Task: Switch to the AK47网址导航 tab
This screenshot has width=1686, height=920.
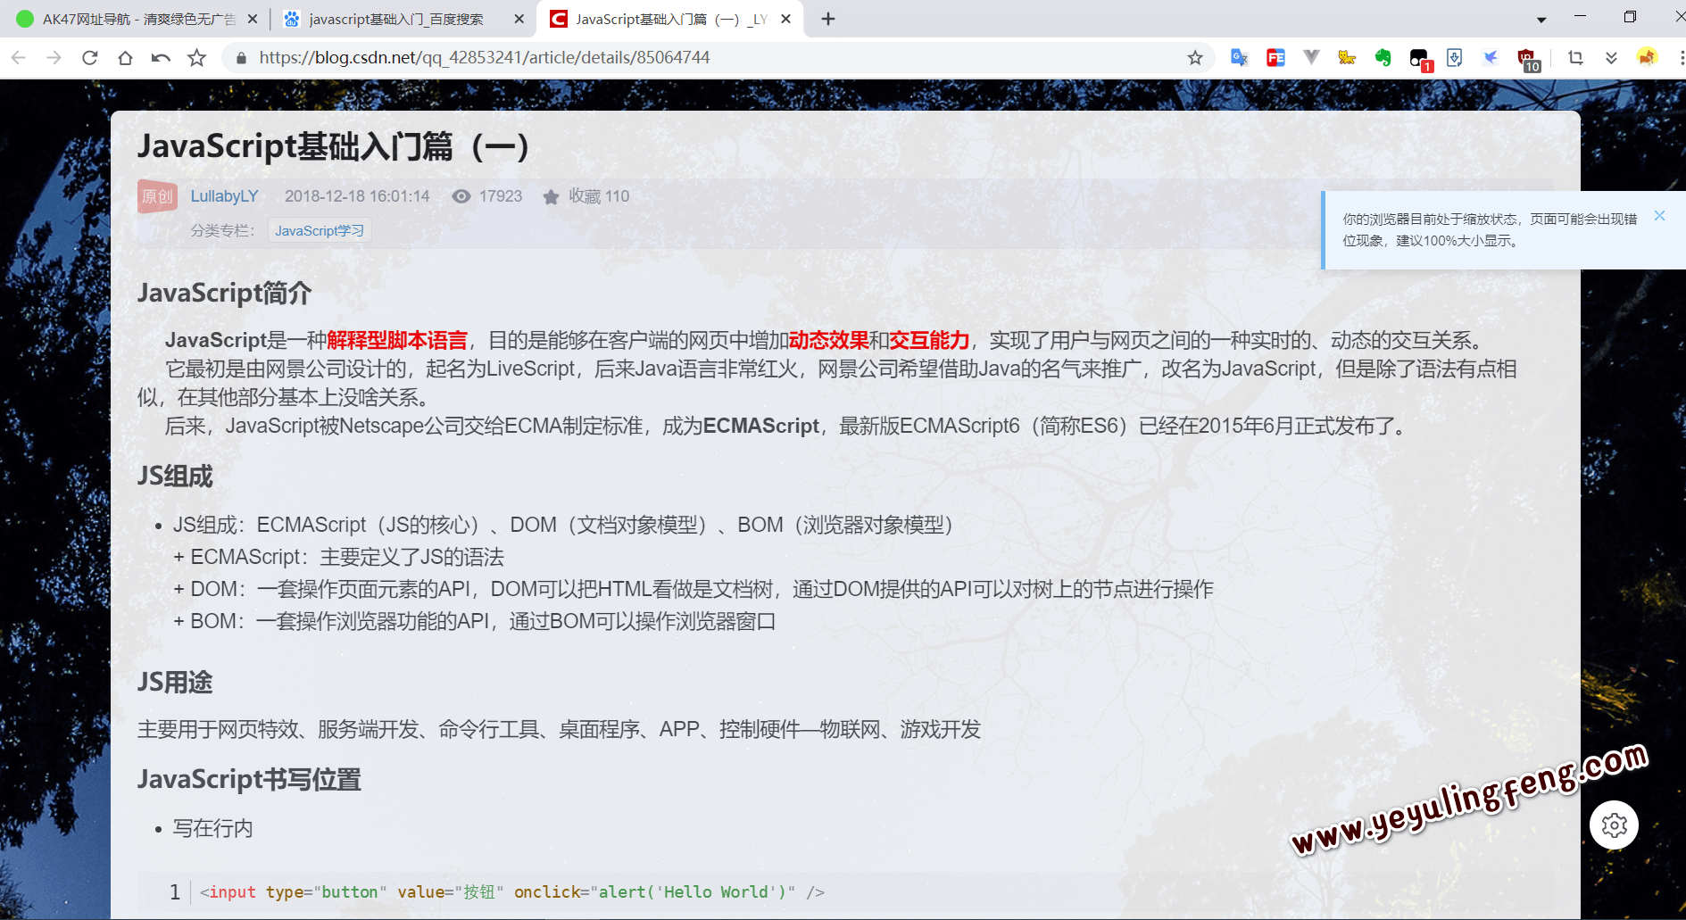Action: (x=134, y=19)
